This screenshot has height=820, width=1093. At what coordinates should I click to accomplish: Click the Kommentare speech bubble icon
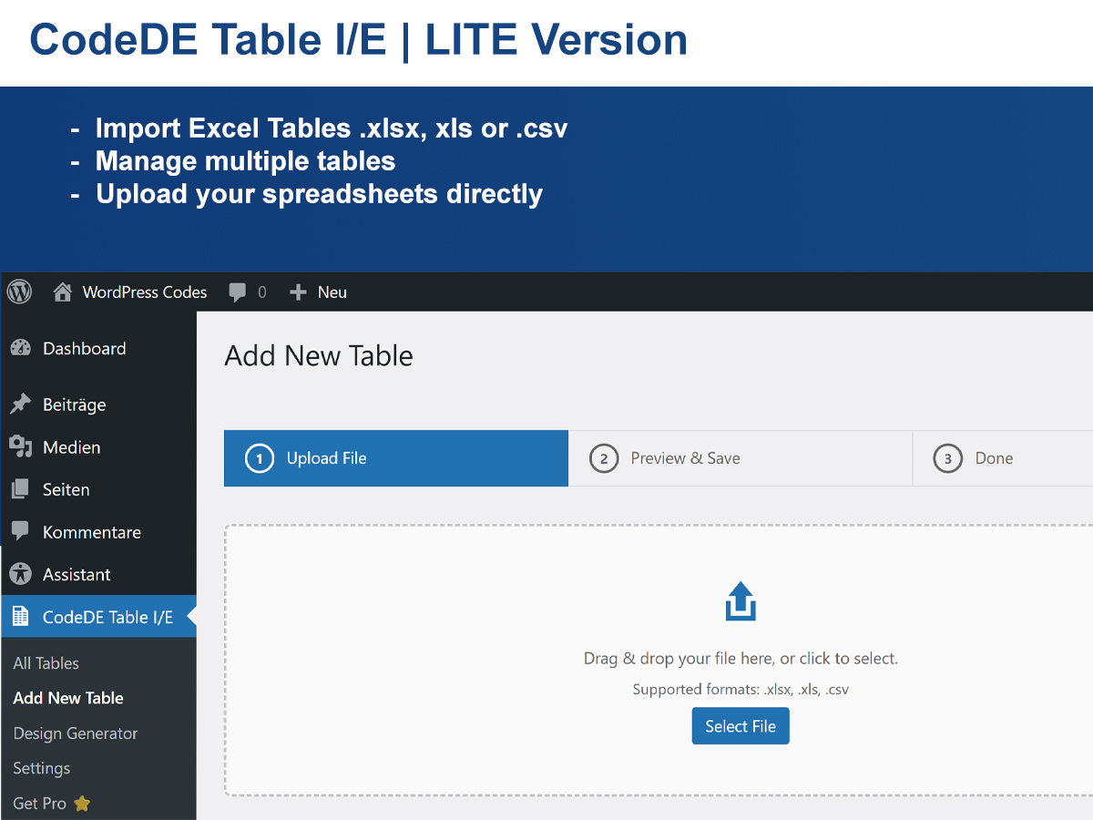[20, 531]
